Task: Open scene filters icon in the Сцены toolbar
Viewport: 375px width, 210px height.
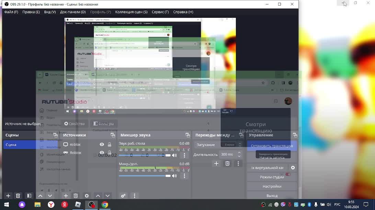Action: coord(29,196)
